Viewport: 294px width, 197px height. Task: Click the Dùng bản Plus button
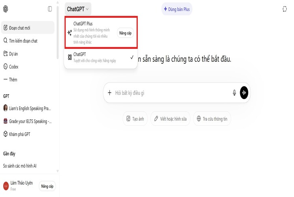point(177,9)
